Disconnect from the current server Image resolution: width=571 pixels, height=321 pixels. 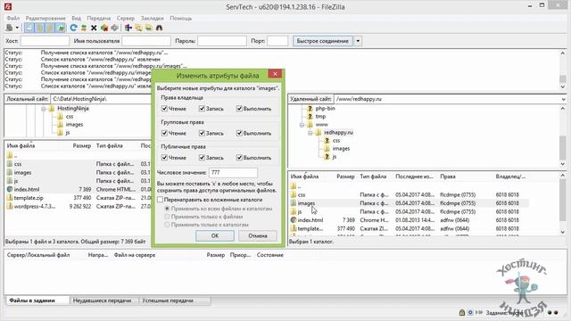pos(104,28)
